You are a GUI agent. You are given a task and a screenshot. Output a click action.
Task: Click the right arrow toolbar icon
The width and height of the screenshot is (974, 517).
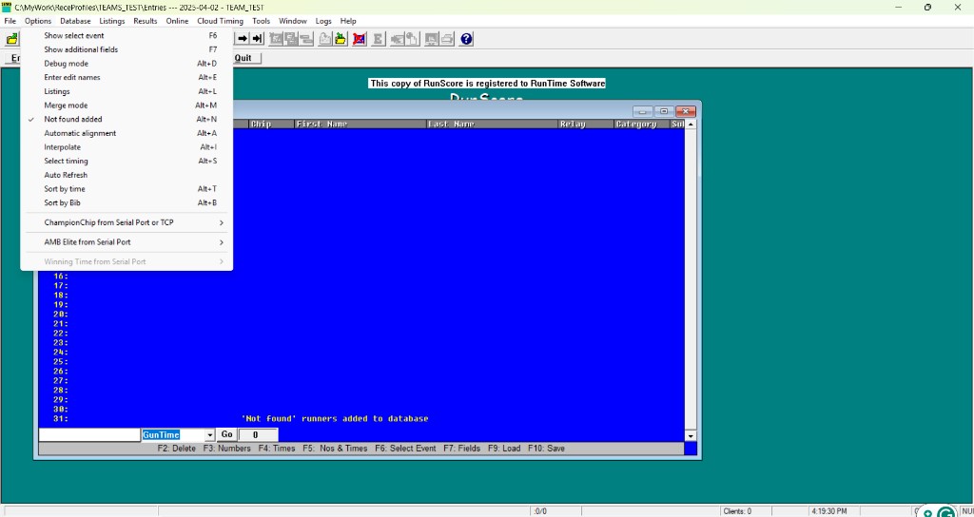click(243, 39)
